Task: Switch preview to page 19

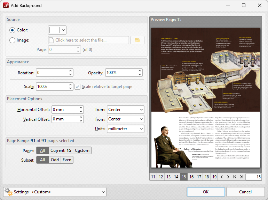Action: pos(214,177)
